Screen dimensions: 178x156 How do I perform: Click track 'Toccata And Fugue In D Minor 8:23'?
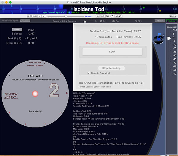tap(91, 106)
